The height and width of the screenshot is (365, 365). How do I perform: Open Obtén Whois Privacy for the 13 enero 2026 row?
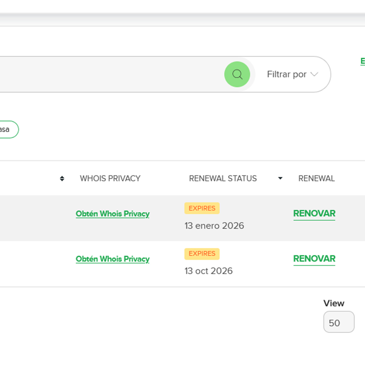coord(112,214)
